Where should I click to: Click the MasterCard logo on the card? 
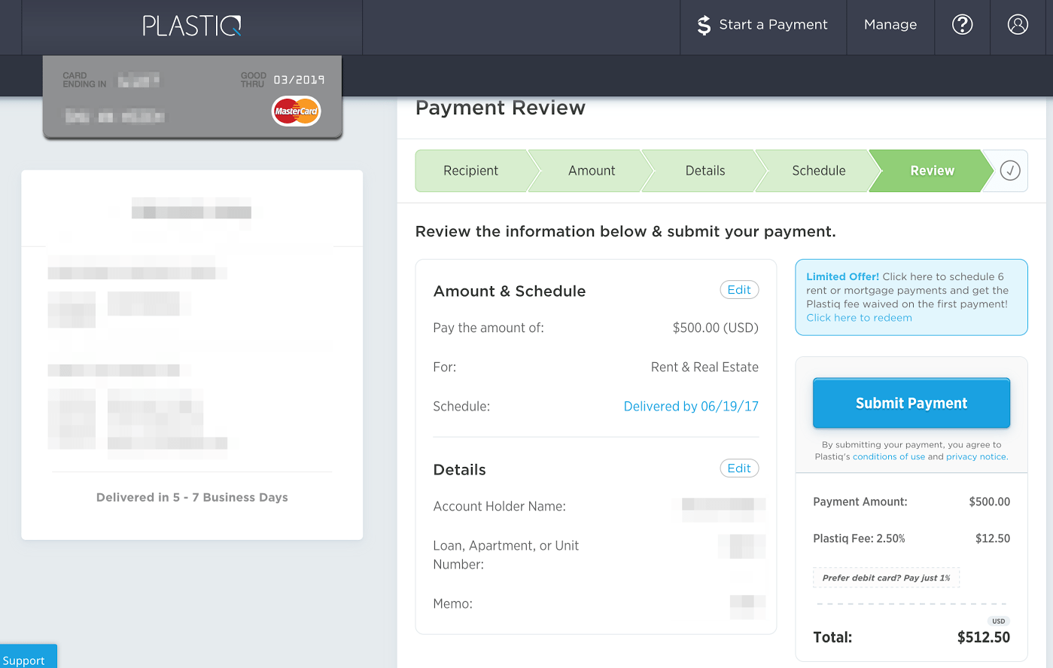pyautogui.click(x=297, y=111)
